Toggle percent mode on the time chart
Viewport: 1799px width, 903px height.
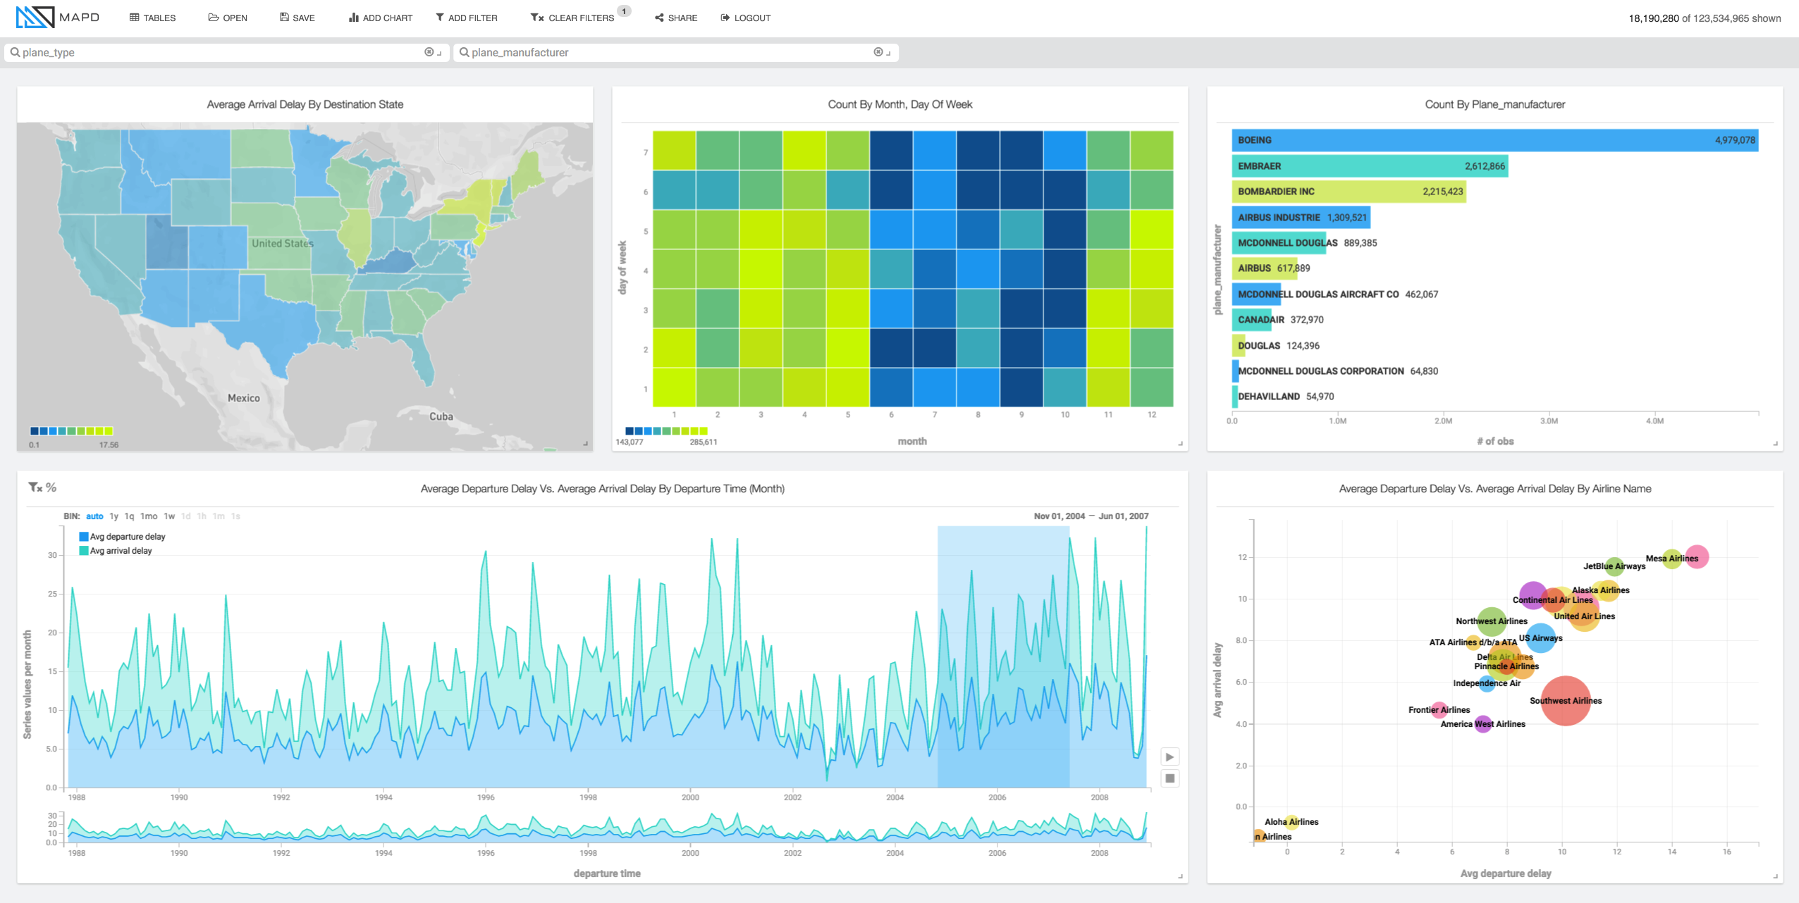point(51,487)
